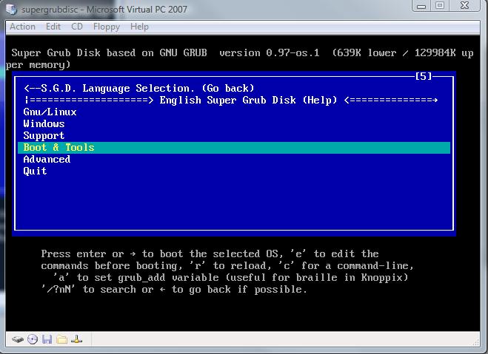The height and width of the screenshot is (354, 488).
Task: Click the shared folders status icon
Action: [62, 339]
